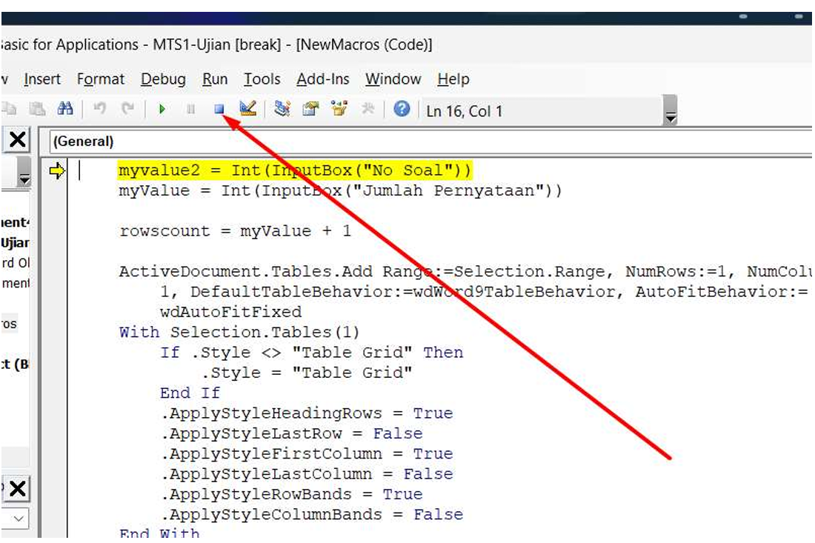Open the Tools menu
Viewport: 815px width, 543px height.
pyautogui.click(x=262, y=79)
